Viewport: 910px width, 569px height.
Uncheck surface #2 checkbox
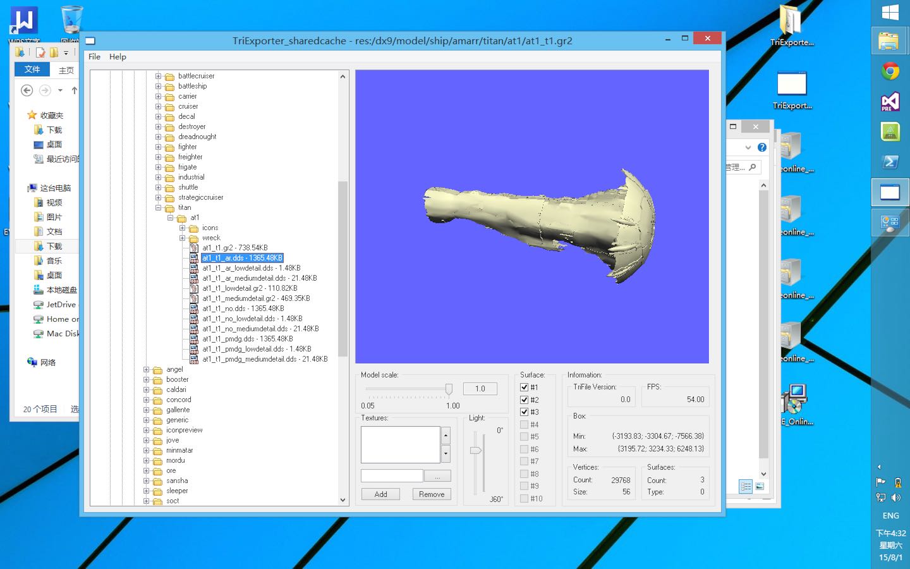[524, 400]
